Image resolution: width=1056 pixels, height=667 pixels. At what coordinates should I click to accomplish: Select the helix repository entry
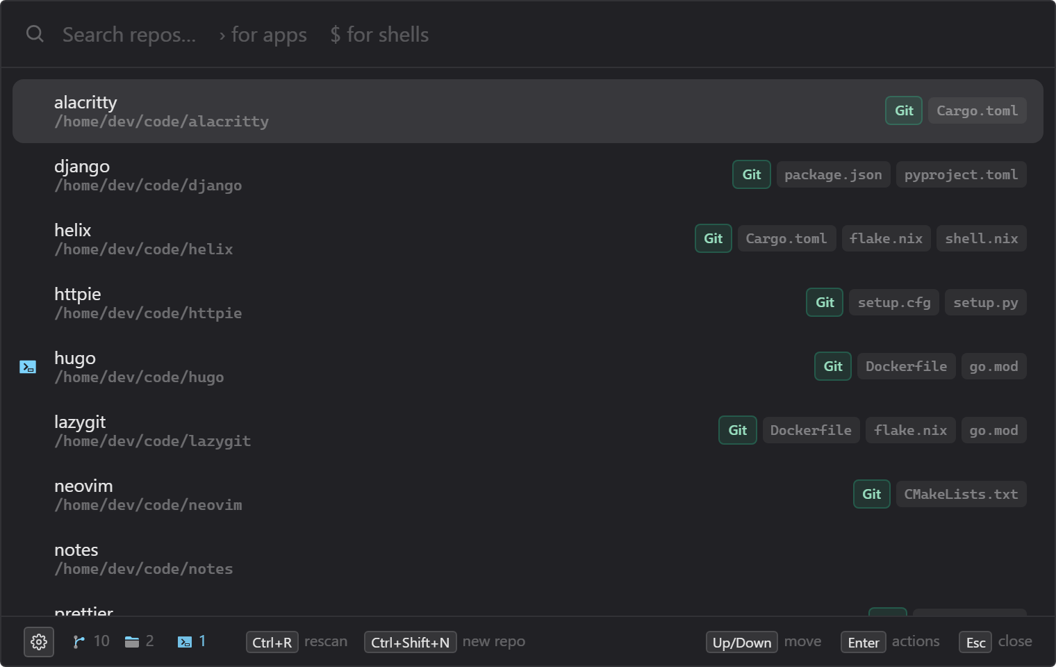528,239
